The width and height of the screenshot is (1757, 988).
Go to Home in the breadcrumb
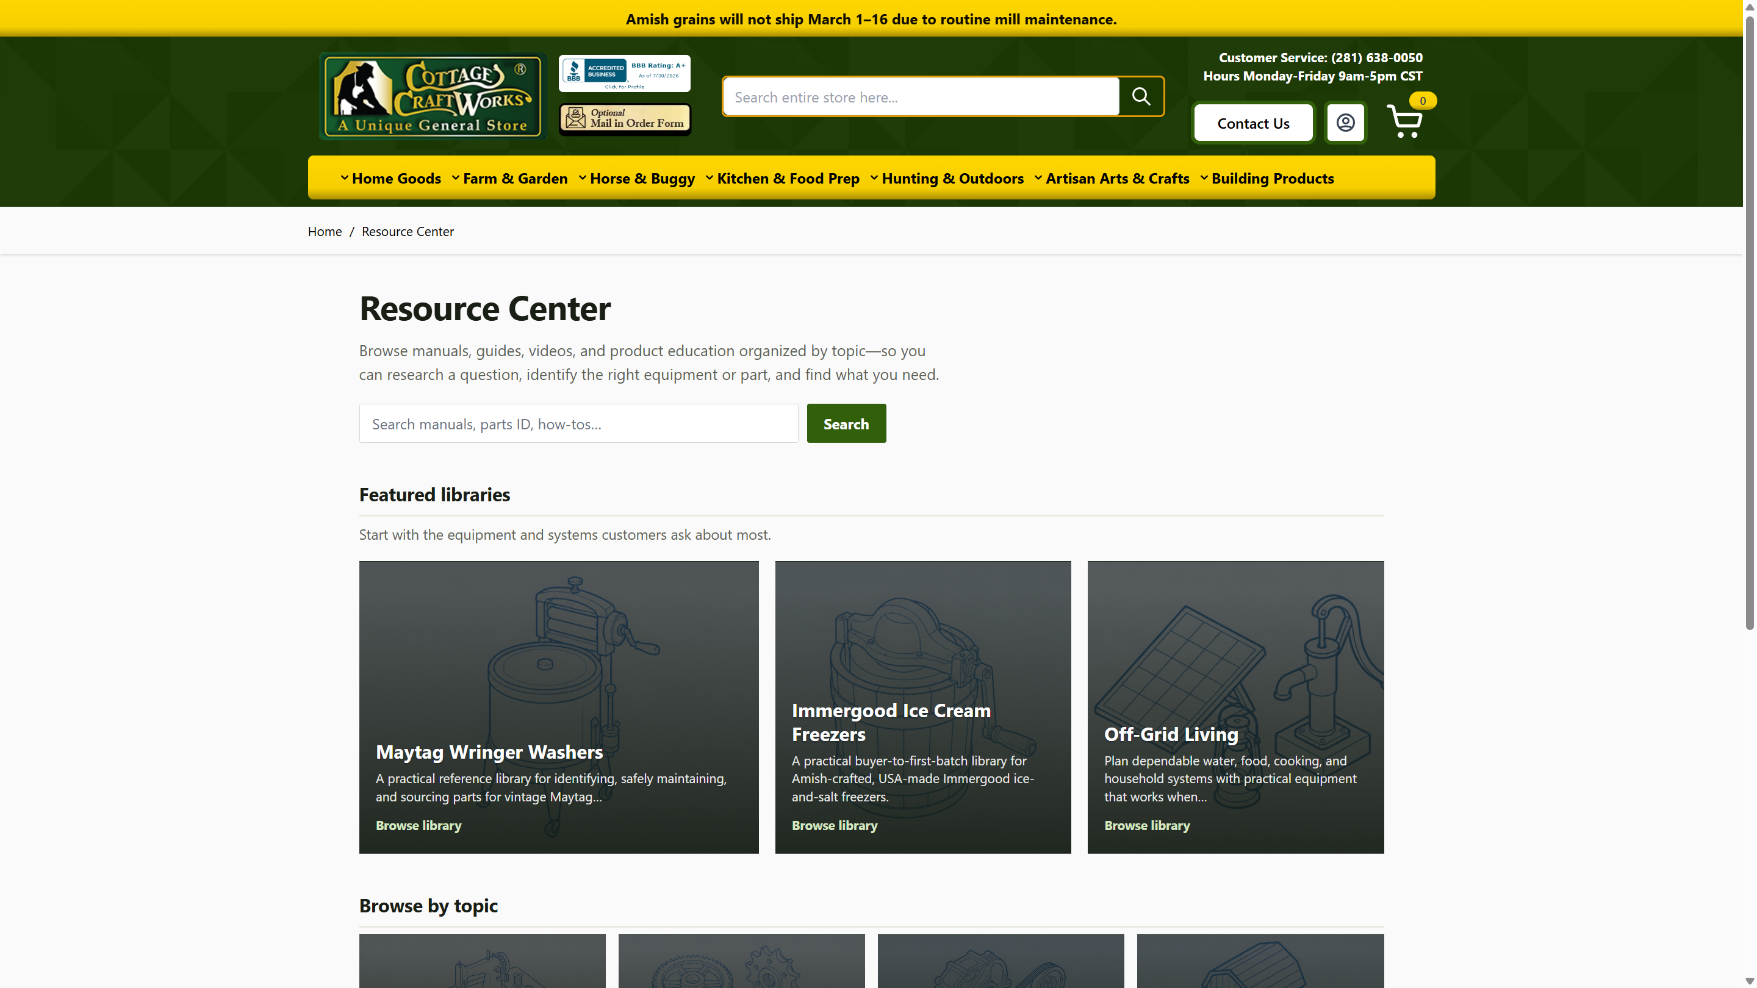325,231
